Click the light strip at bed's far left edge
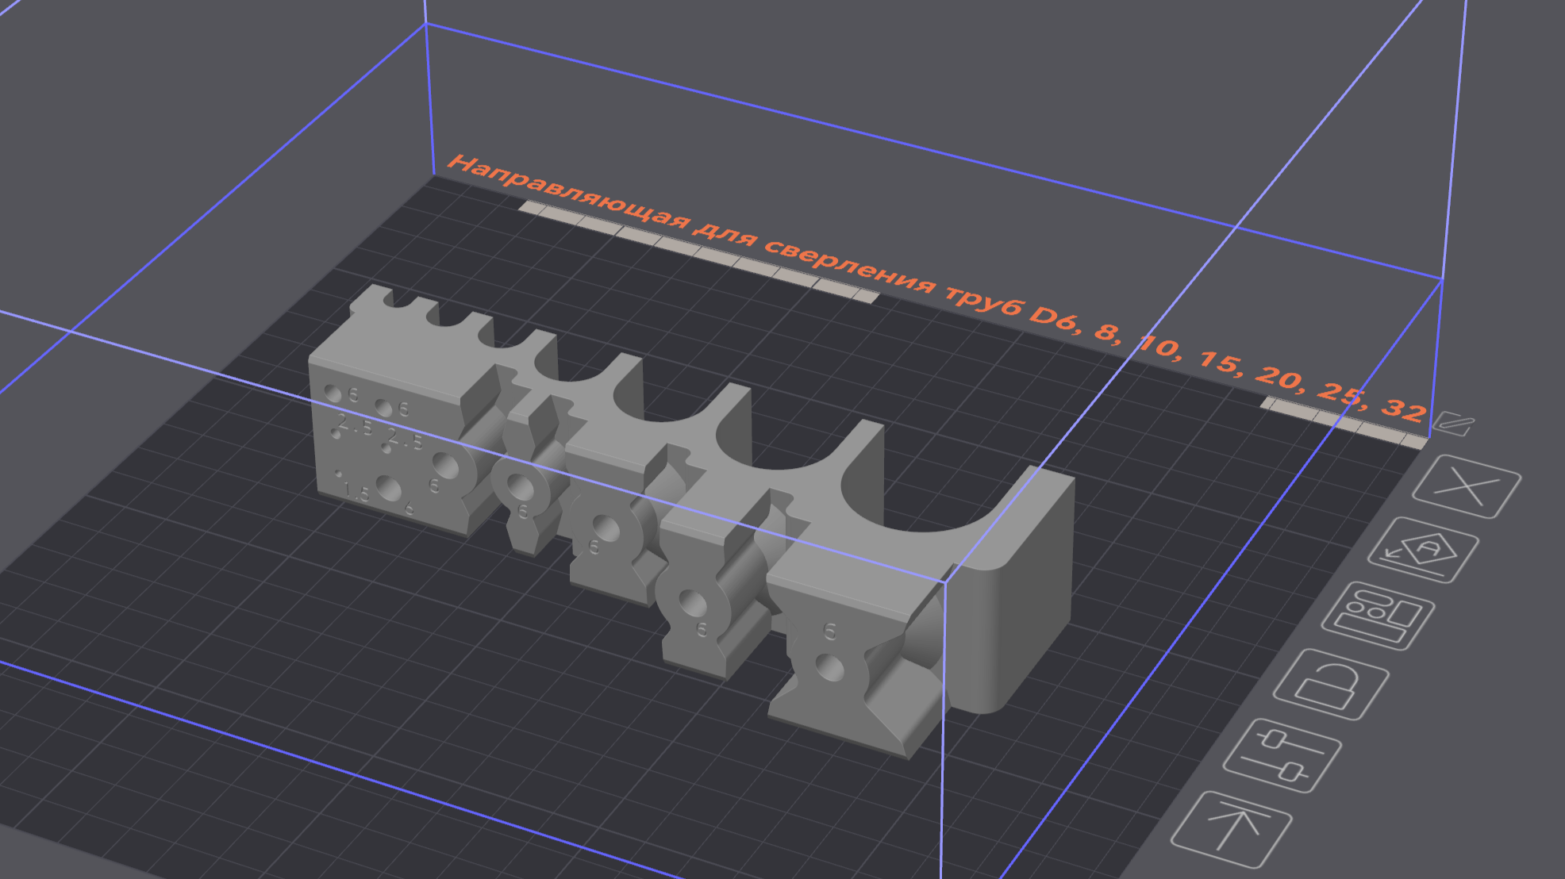 tap(698, 251)
